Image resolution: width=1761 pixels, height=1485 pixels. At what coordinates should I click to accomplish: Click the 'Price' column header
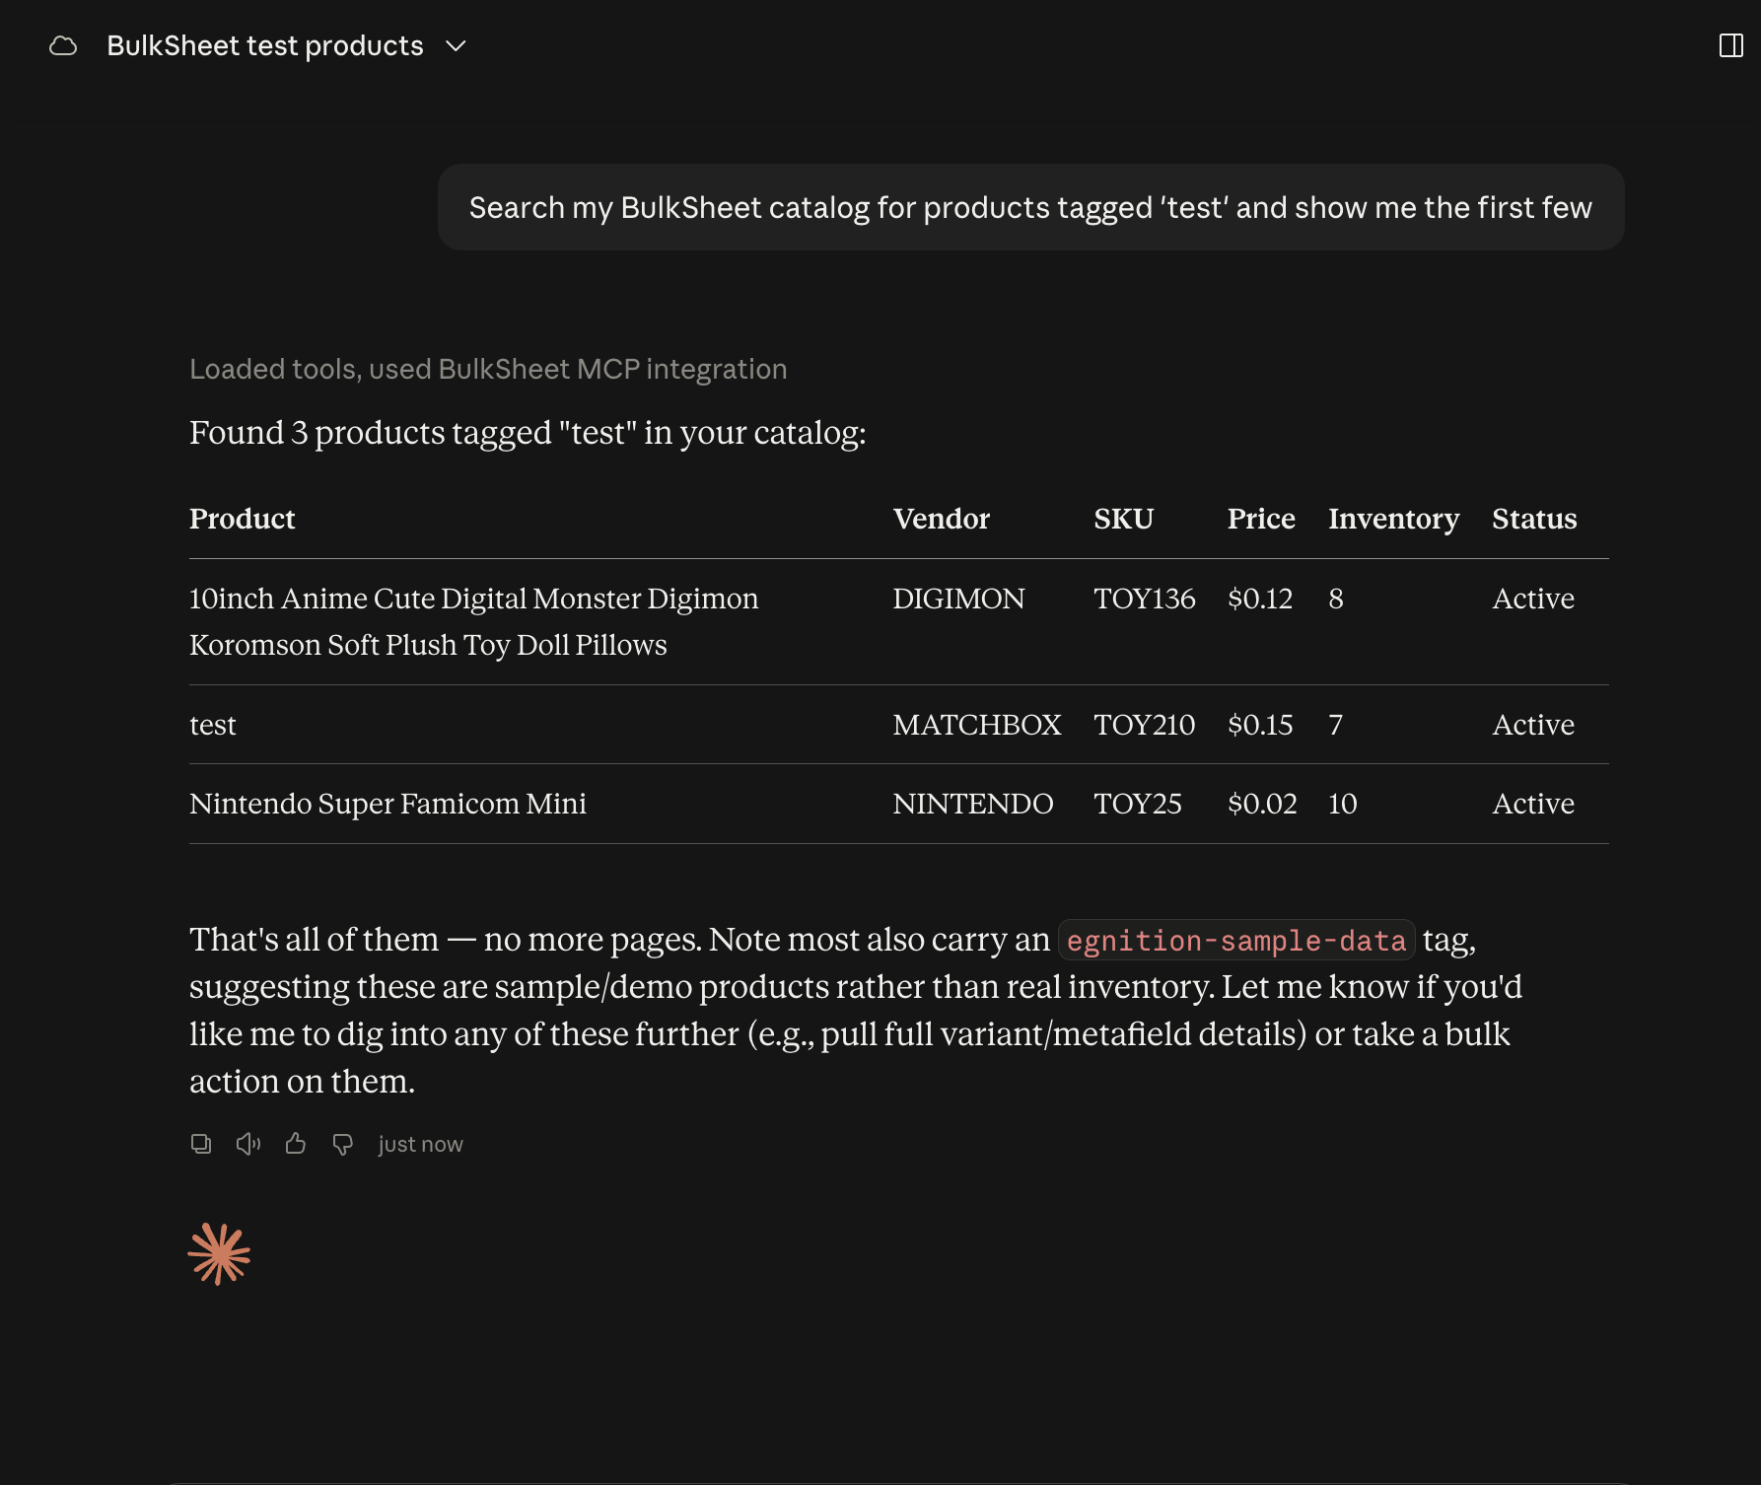(1261, 519)
